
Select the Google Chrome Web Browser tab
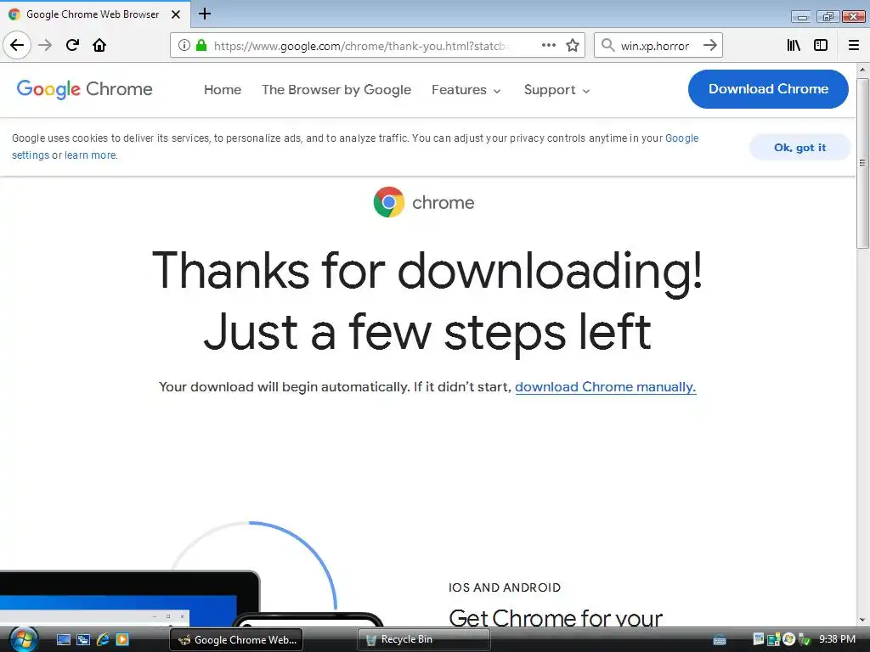(x=93, y=14)
